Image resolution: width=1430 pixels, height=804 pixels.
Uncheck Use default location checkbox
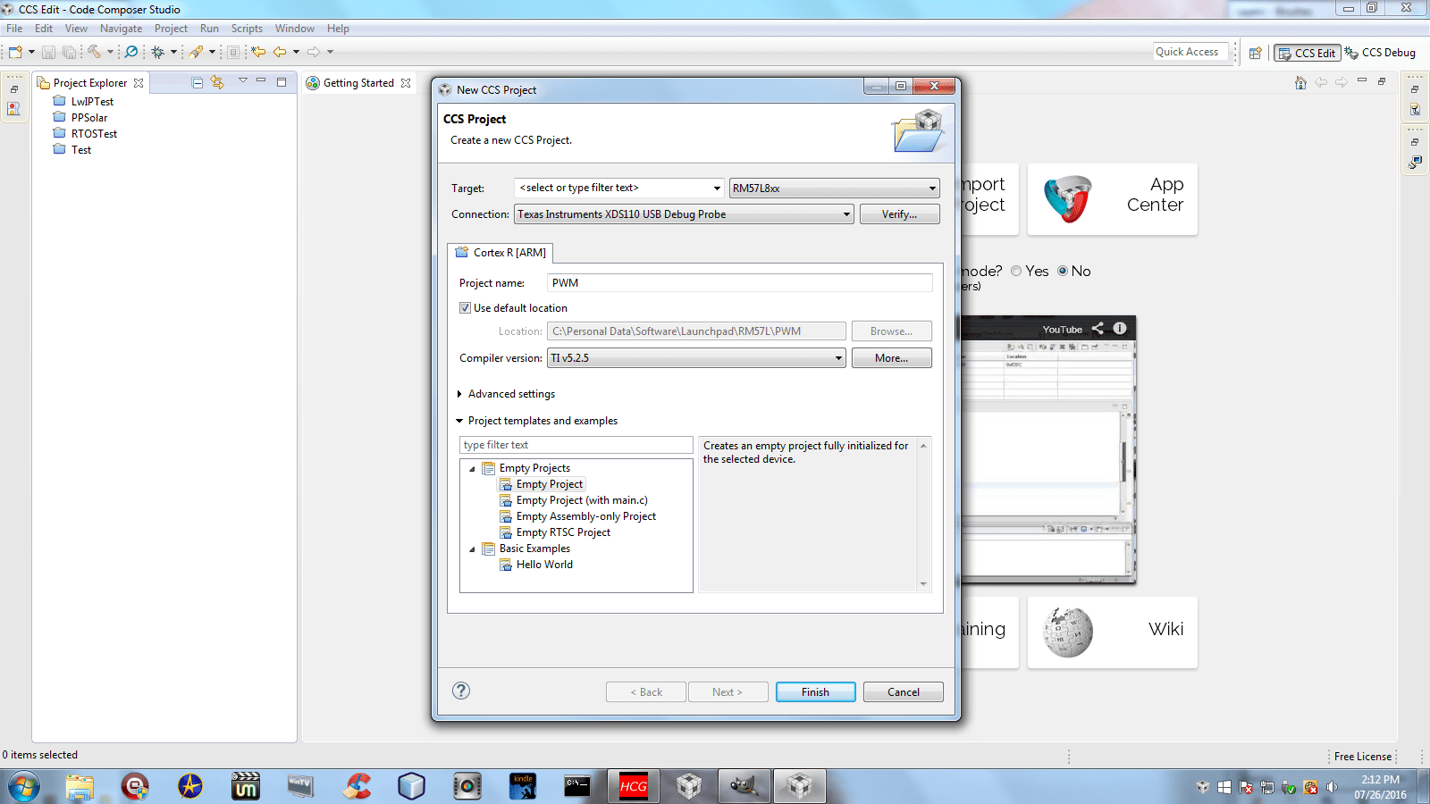[x=466, y=308]
